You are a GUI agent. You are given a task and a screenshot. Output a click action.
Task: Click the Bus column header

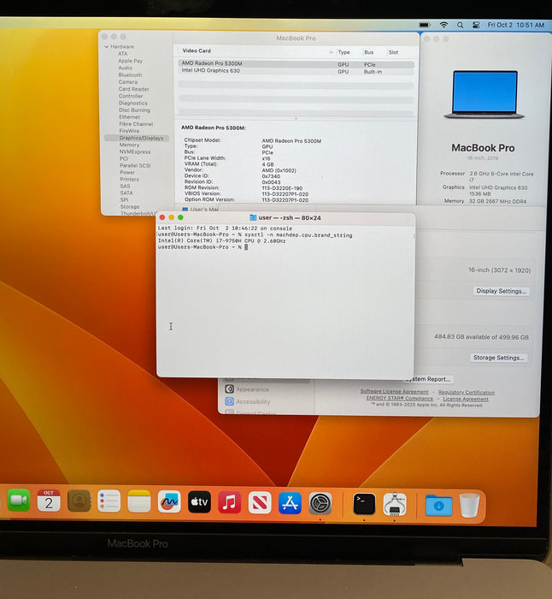click(369, 52)
